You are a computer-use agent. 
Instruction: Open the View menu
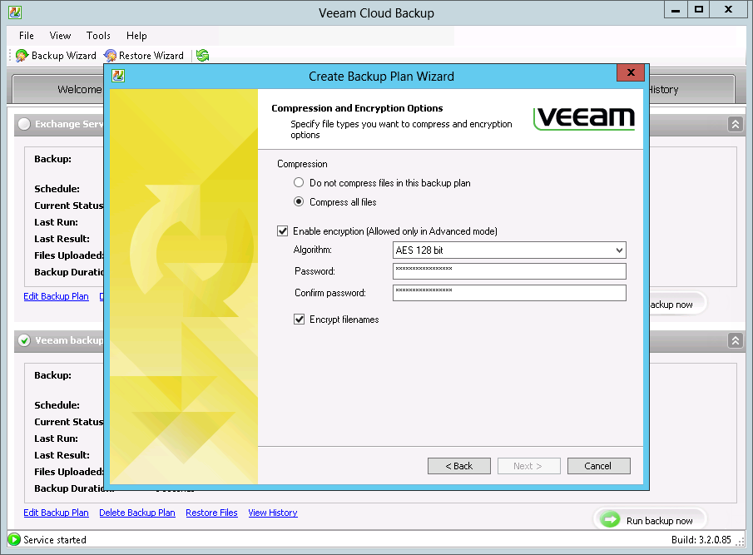[x=60, y=36]
